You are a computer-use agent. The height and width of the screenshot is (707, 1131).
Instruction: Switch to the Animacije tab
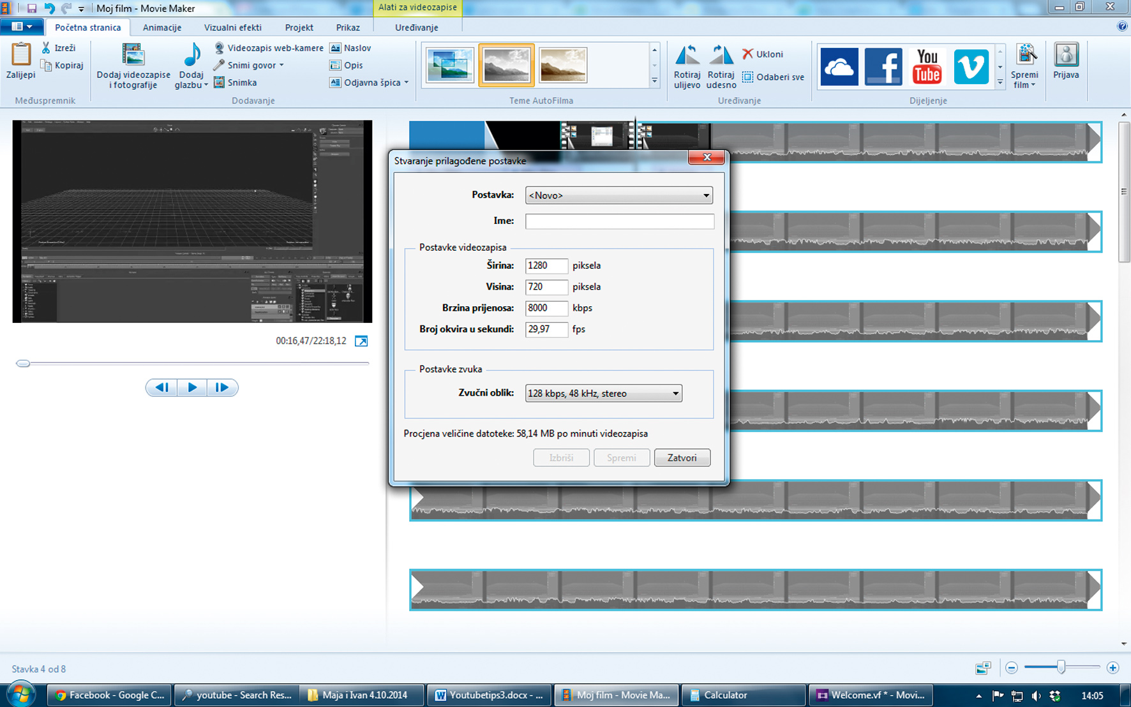click(161, 27)
